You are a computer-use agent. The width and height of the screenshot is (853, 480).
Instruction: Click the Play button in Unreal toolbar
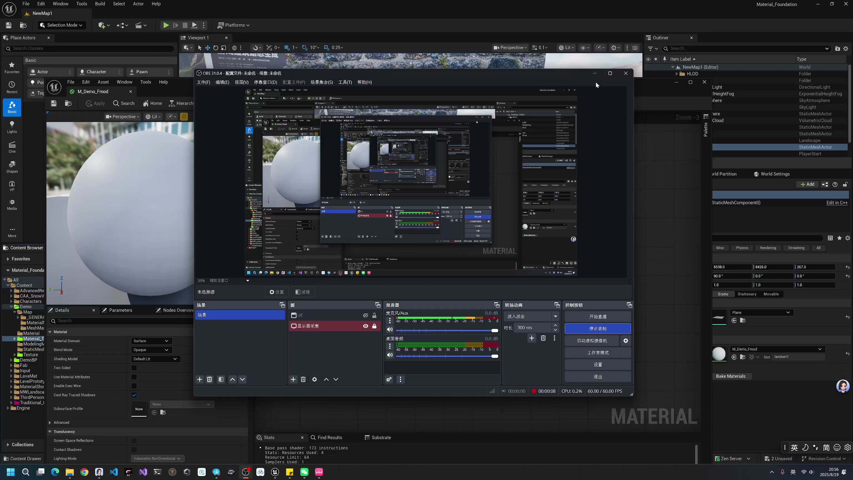coord(166,25)
